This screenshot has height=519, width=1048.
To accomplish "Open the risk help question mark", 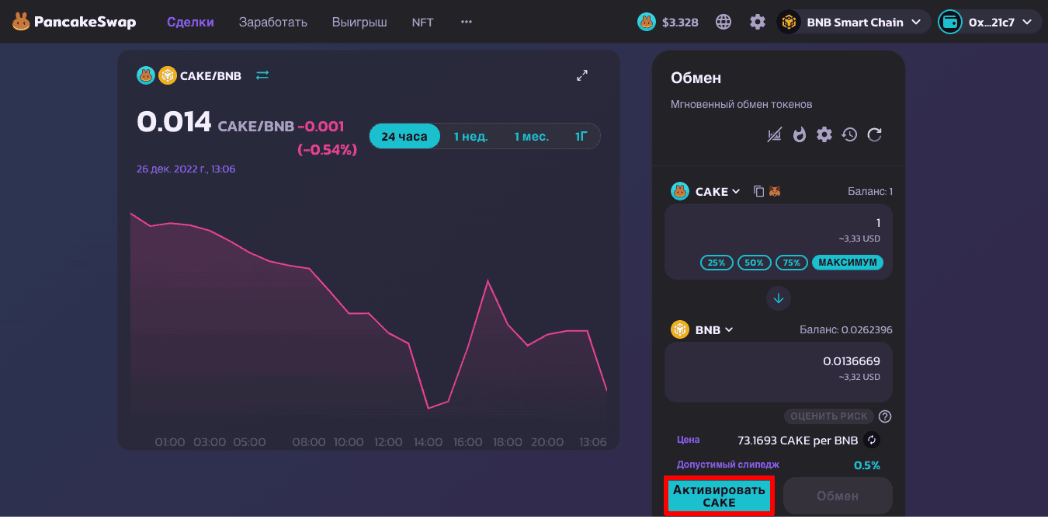I will click(x=885, y=416).
